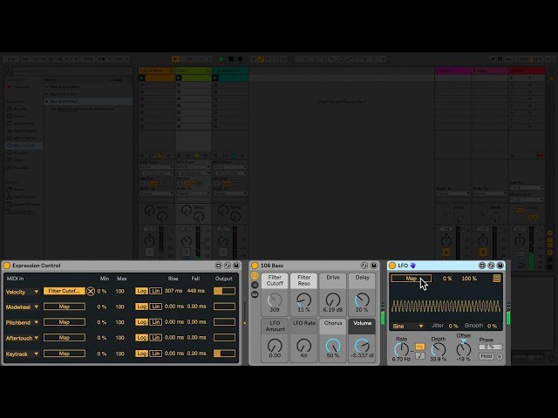Launch the clip slot in the green track
Screen dimensions: 558x418
click(x=179, y=78)
